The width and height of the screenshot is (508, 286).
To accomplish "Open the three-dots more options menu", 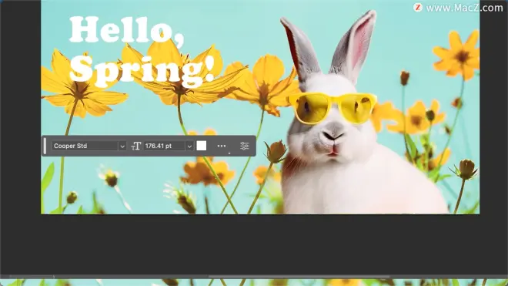I will click(222, 146).
